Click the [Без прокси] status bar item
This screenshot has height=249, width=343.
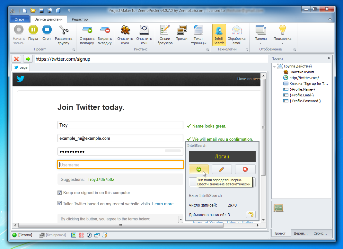(x=52, y=235)
